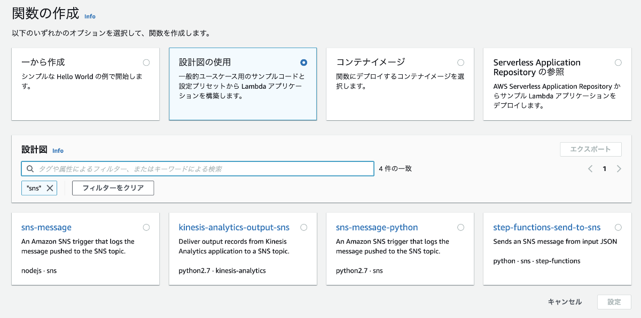This screenshot has height=318, width=641.
Task: Click the "python2.7 · kinesis-analytics" tags text
Action: click(x=222, y=270)
